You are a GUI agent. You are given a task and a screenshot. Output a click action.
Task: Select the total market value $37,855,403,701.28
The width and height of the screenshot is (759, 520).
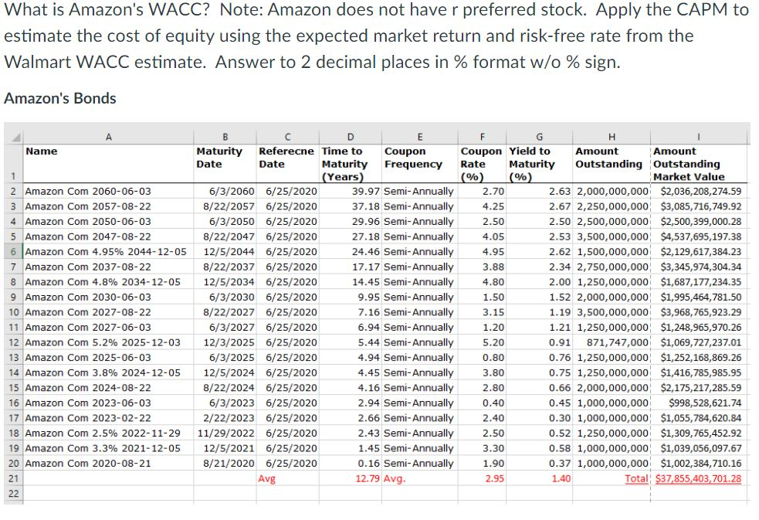tap(697, 478)
